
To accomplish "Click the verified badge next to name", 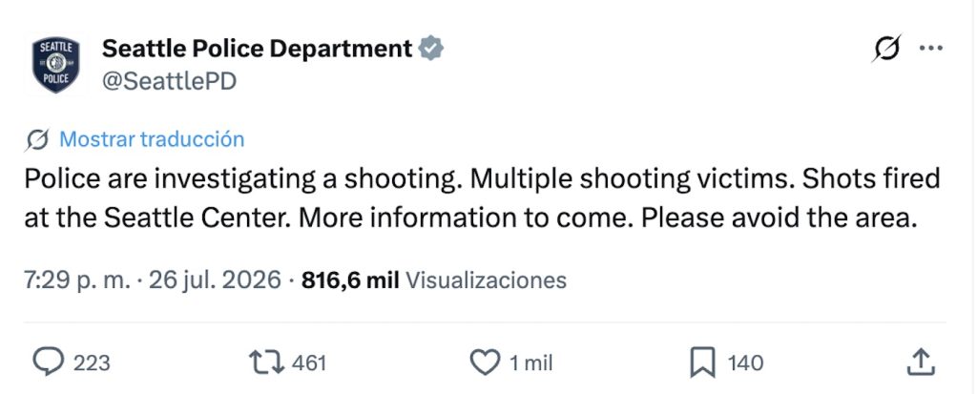I will tap(430, 49).
